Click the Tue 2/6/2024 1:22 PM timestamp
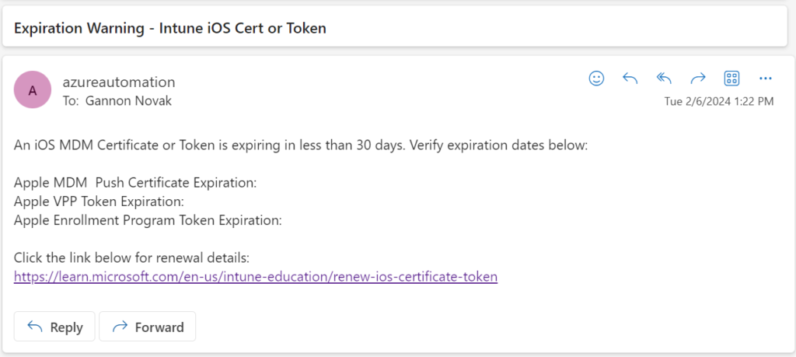Viewport: 796px width, 357px height. 719,101
